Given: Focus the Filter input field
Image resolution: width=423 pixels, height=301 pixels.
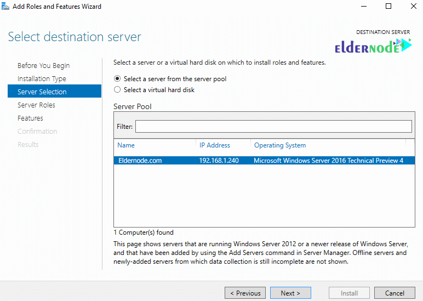Looking at the screenshot, I should [273, 126].
